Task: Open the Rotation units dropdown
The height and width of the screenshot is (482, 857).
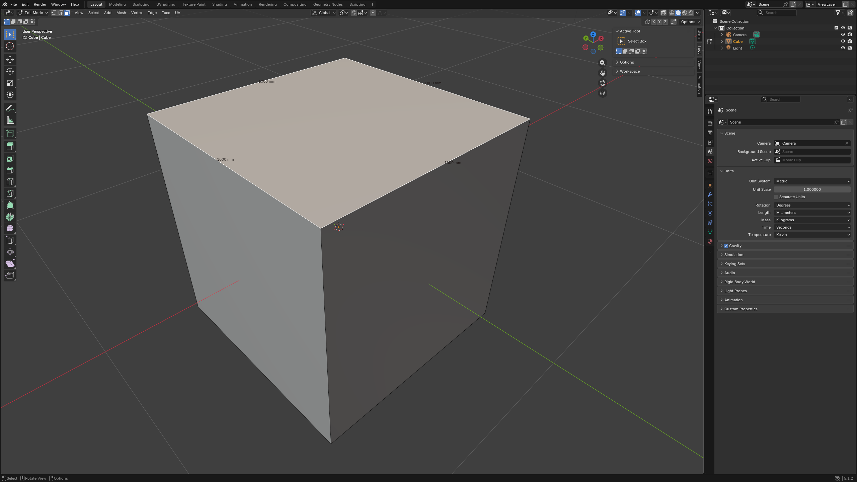Action: [812, 205]
